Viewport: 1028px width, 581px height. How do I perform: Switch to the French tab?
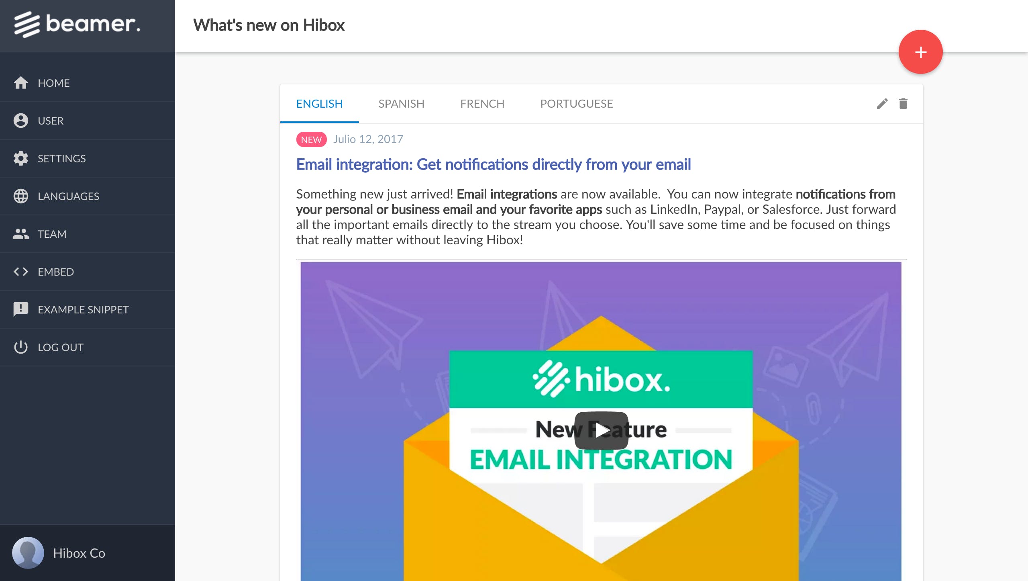482,104
